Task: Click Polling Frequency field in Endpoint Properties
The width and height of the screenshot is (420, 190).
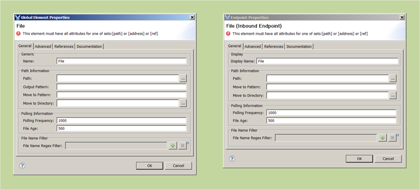Action: (x=331, y=113)
